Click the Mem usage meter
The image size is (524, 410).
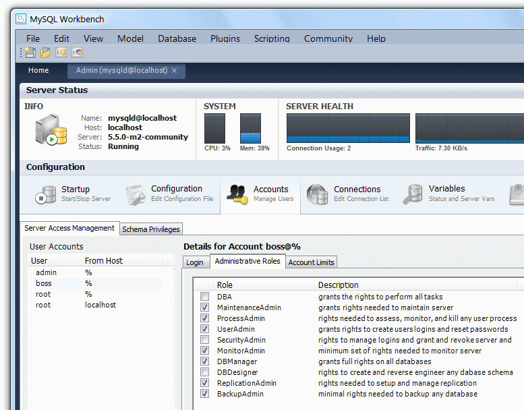[250, 128]
